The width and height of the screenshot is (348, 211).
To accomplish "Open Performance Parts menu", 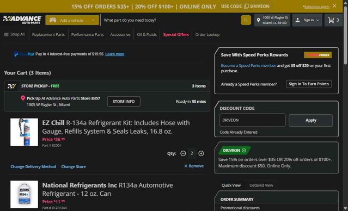I will tap(88, 35).
